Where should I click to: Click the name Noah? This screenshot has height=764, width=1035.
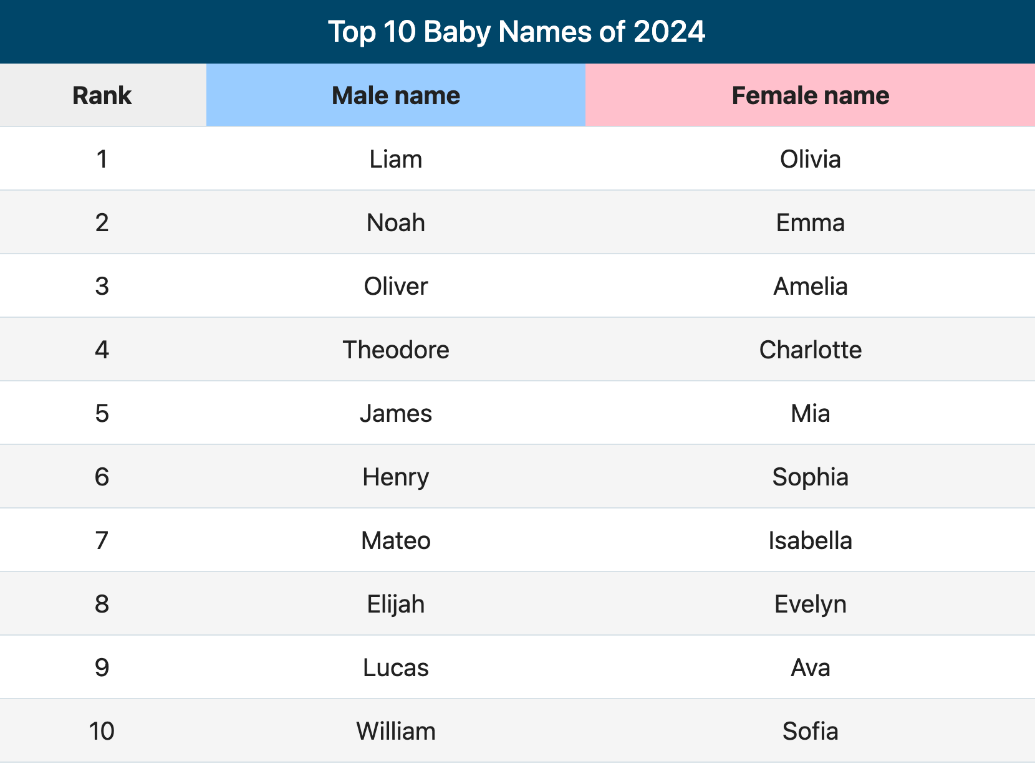[396, 222]
